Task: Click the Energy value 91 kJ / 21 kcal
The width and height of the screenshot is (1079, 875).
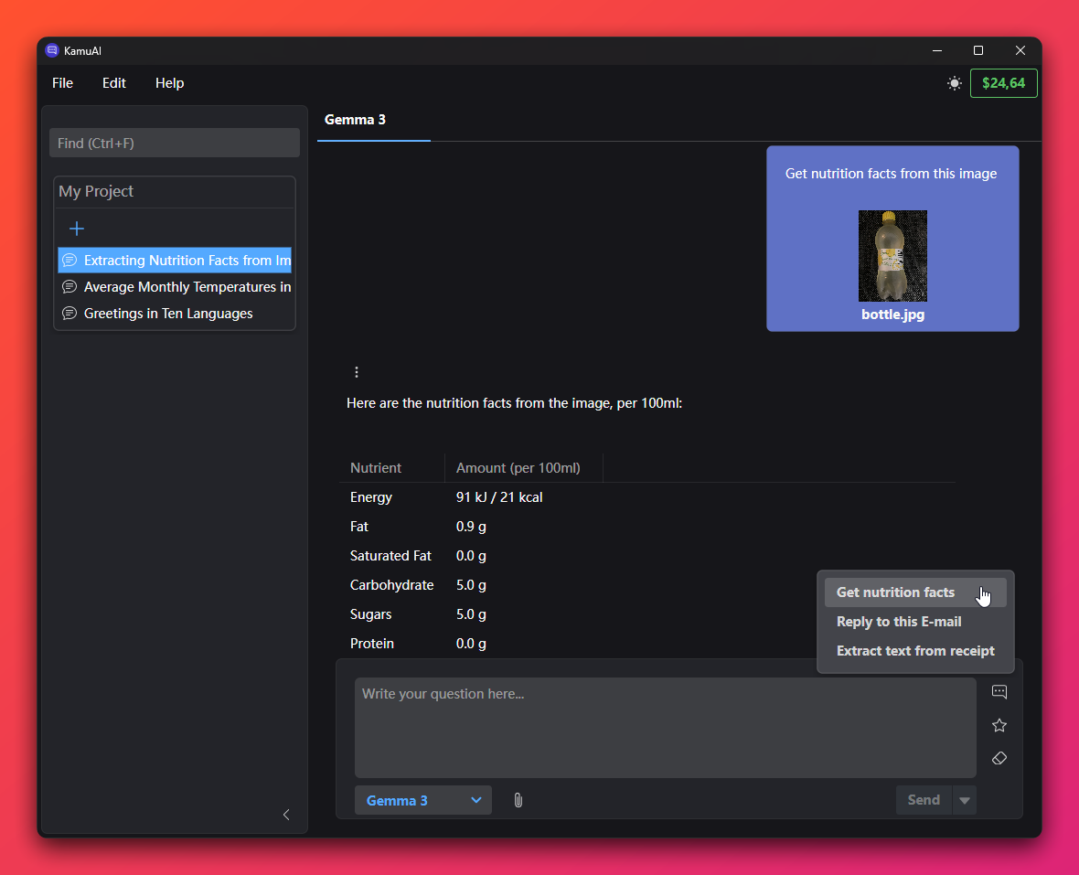Action: pyautogui.click(x=499, y=497)
